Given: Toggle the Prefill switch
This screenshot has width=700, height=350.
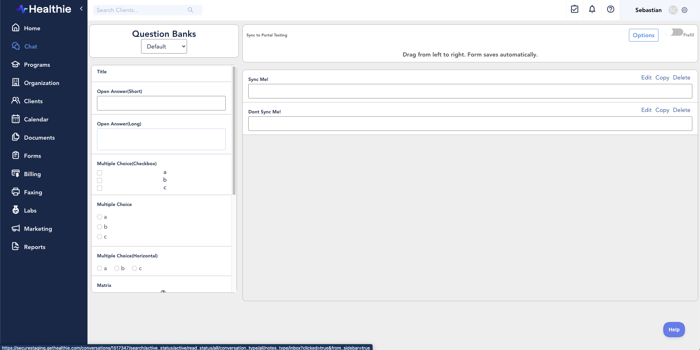Looking at the screenshot, I should [x=674, y=32].
